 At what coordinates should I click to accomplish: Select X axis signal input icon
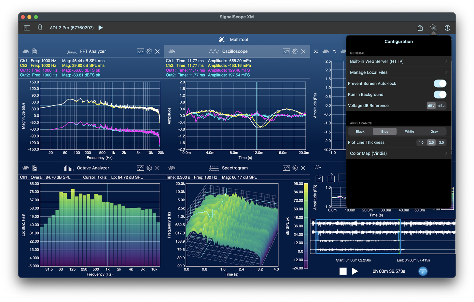326,51
